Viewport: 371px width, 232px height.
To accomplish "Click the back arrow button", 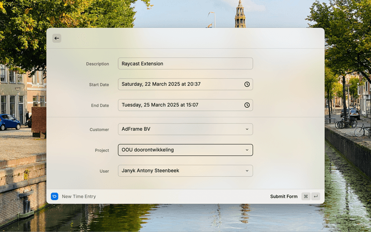I will 57,38.
